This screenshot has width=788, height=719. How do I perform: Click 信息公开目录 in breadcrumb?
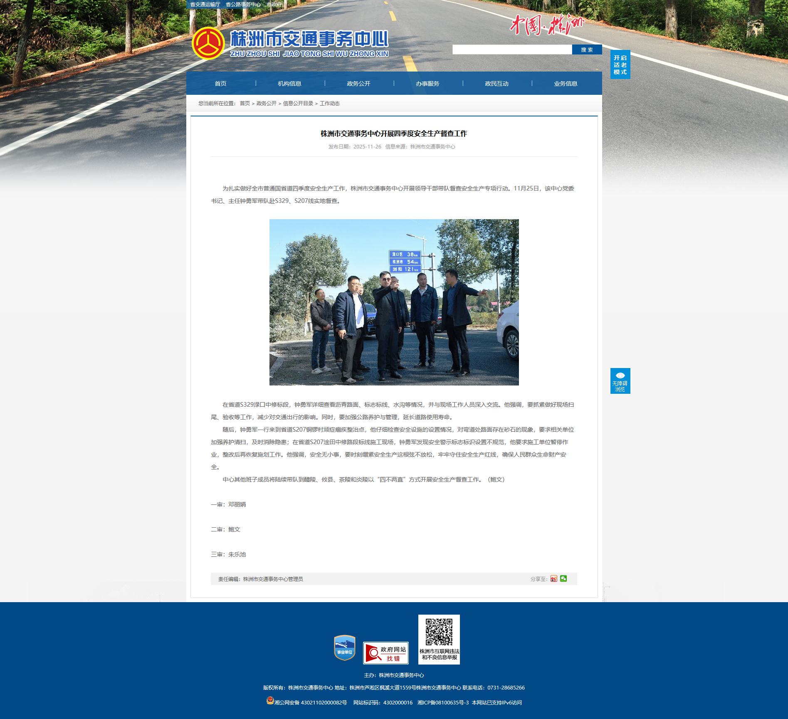coord(298,104)
